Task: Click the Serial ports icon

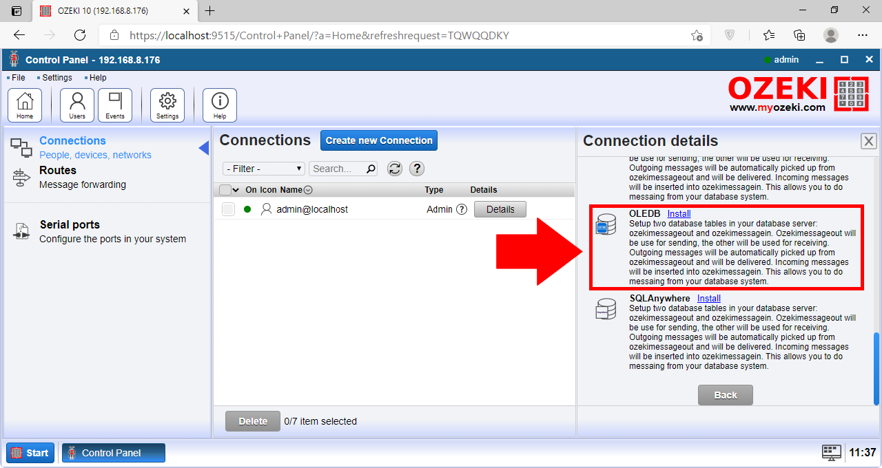Action: click(21, 231)
